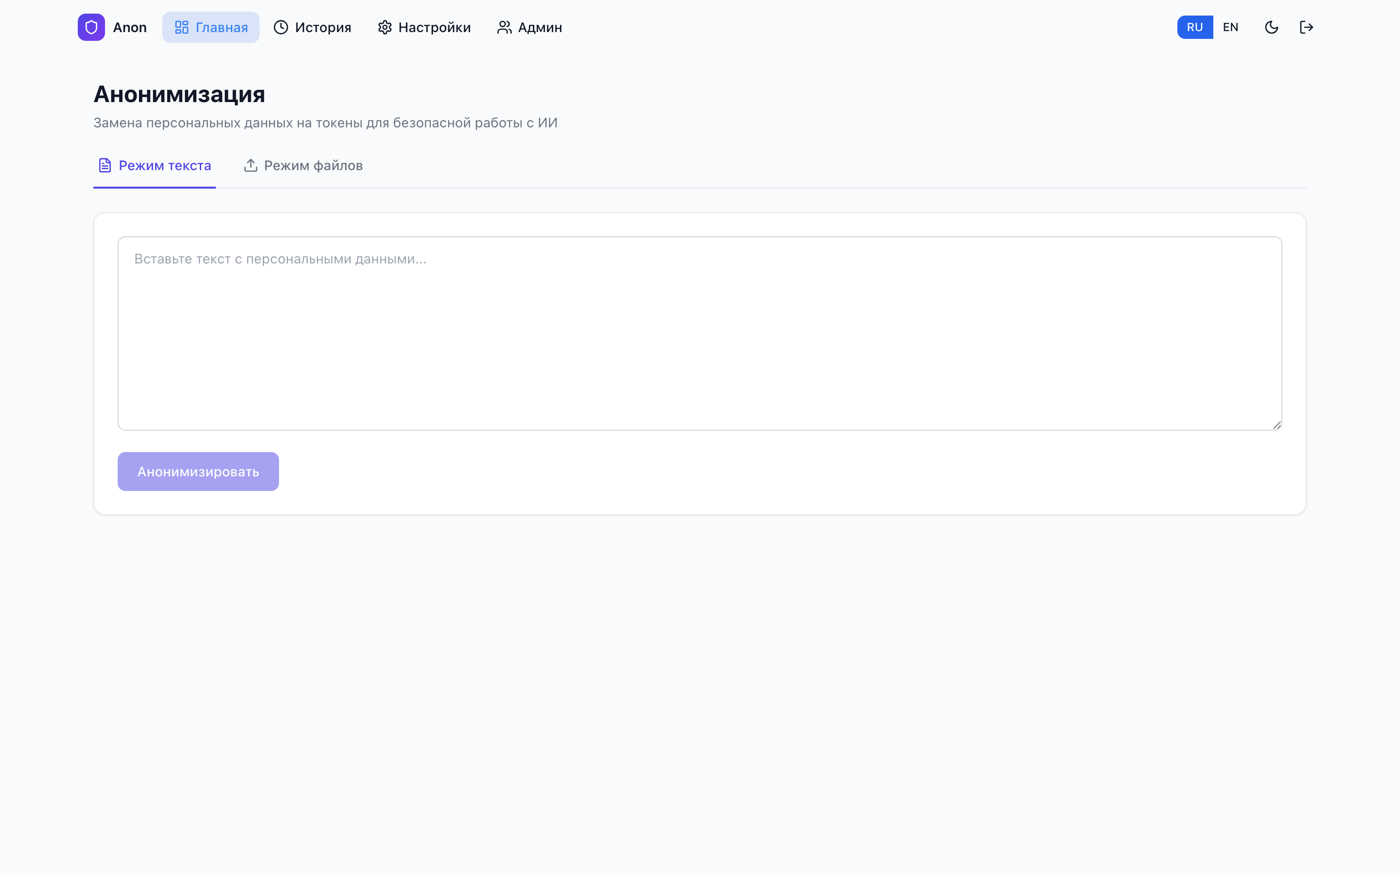Open the Админ section
Screen dimensions: 1400x875
click(x=529, y=27)
